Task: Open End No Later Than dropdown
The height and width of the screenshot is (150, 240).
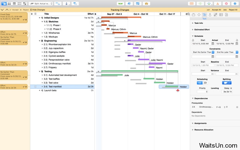Action: pyautogui.click(x=227, y=52)
